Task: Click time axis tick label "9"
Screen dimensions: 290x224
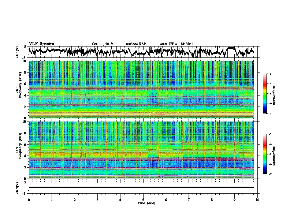Action: tap(234, 200)
